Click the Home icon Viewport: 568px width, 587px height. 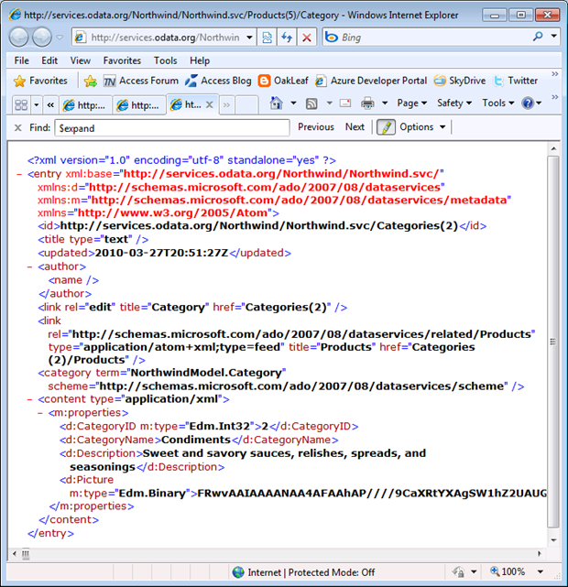click(x=276, y=103)
